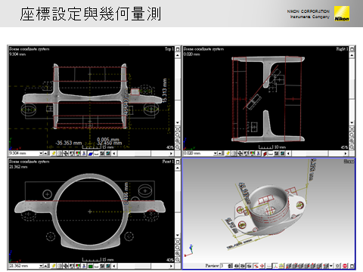Image resolution: width=363 pixels, height=272 pixels.
Task: Click the last cube view icon before dropdown arrow
Action: pyautogui.click(x=326, y=266)
